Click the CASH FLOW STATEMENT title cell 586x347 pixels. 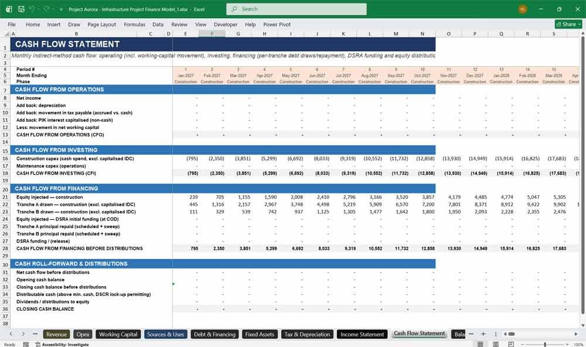[x=67, y=44]
